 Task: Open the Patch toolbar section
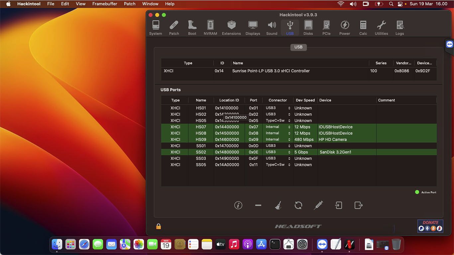174,28
